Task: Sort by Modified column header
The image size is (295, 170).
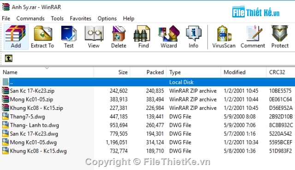Action: coord(243,72)
